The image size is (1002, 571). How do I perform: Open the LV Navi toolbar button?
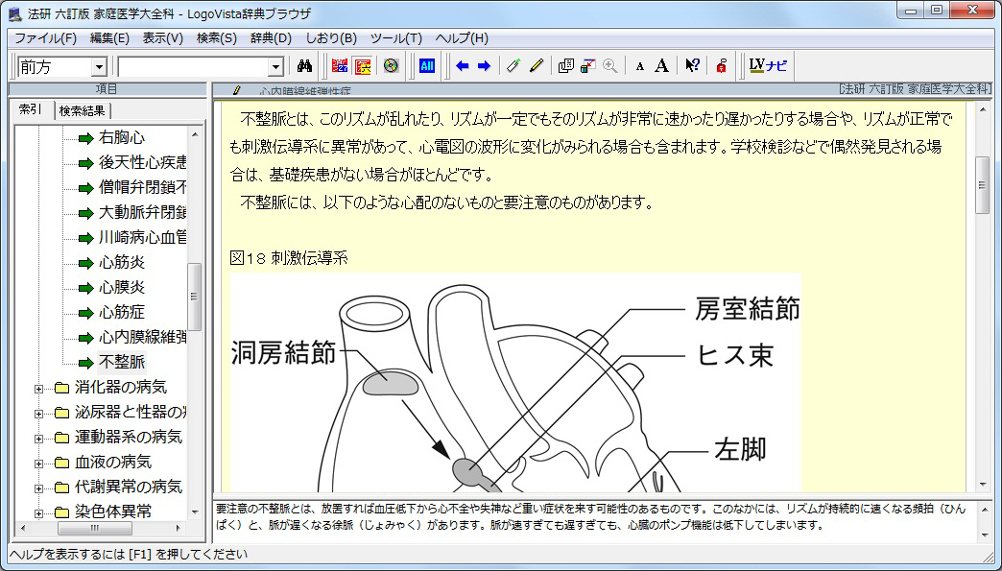pyautogui.click(x=768, y=66)
